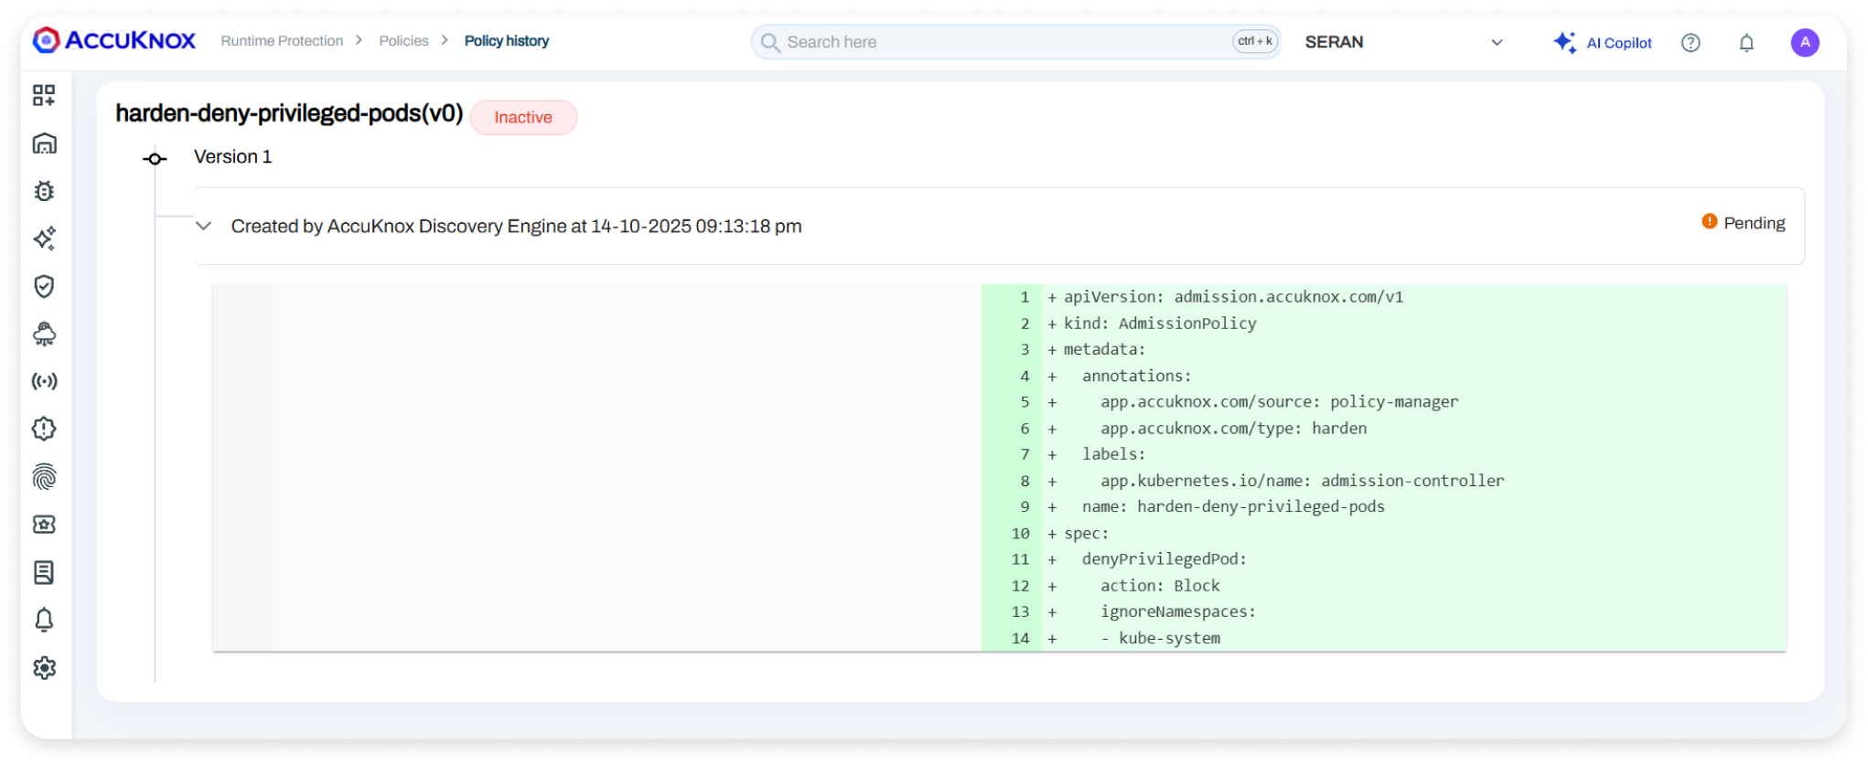Go to Runtime Protection breadcrumb
1868x765 pixels.
point(282,41)
